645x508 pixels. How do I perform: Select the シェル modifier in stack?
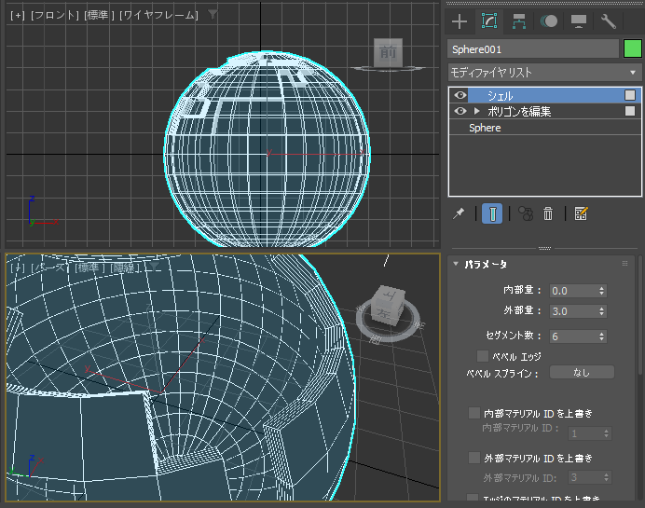coord(544,95)
